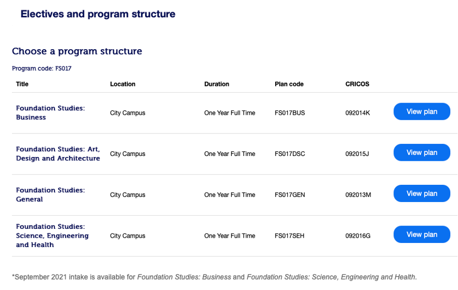The width and height of the screenshot is (458, 290).
Task: Open Foundation Studies: Science, Engineering and Health link
Action: pos(52,236)
